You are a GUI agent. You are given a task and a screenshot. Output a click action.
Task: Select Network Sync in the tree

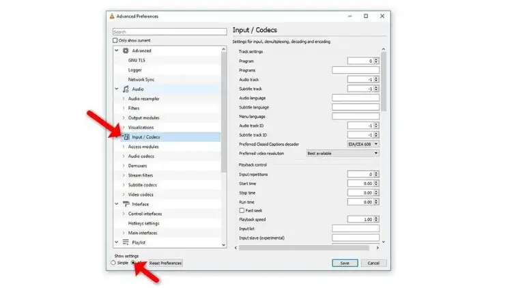(x=141, y=79)
